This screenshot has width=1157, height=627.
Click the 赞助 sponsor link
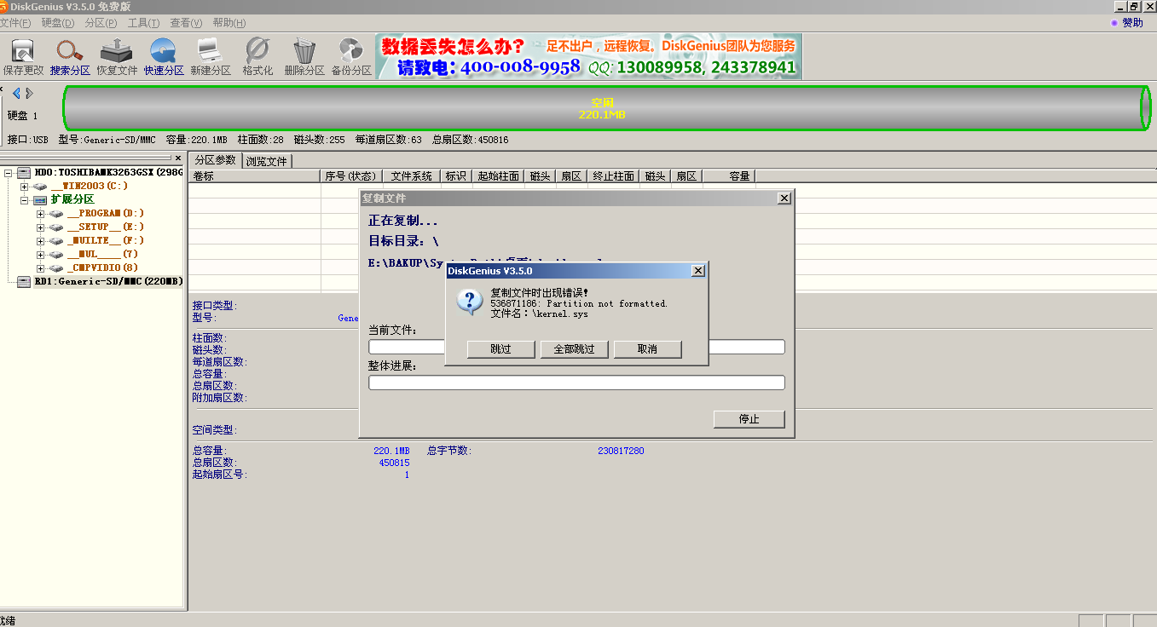[x=1132, y=23]
